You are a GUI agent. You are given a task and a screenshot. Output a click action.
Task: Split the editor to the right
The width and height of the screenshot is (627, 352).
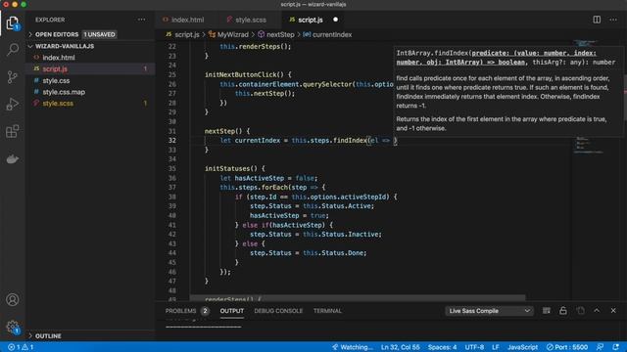click(x=597, y=20)
